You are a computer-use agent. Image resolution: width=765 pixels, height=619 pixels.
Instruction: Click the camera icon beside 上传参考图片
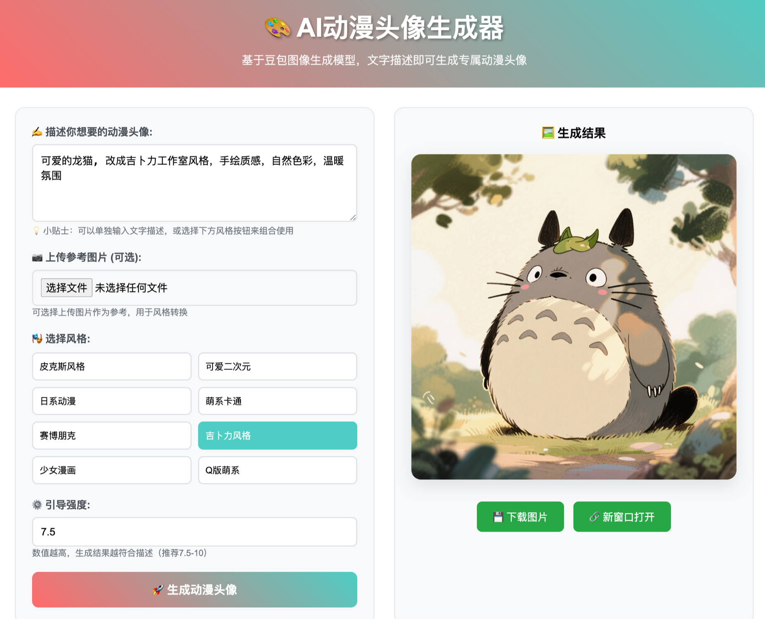pos(37,258)
